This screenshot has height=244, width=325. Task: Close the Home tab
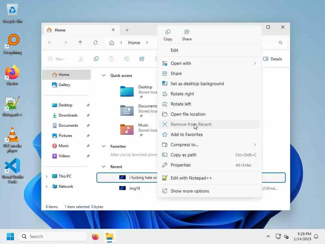click(x=113, y=30)
